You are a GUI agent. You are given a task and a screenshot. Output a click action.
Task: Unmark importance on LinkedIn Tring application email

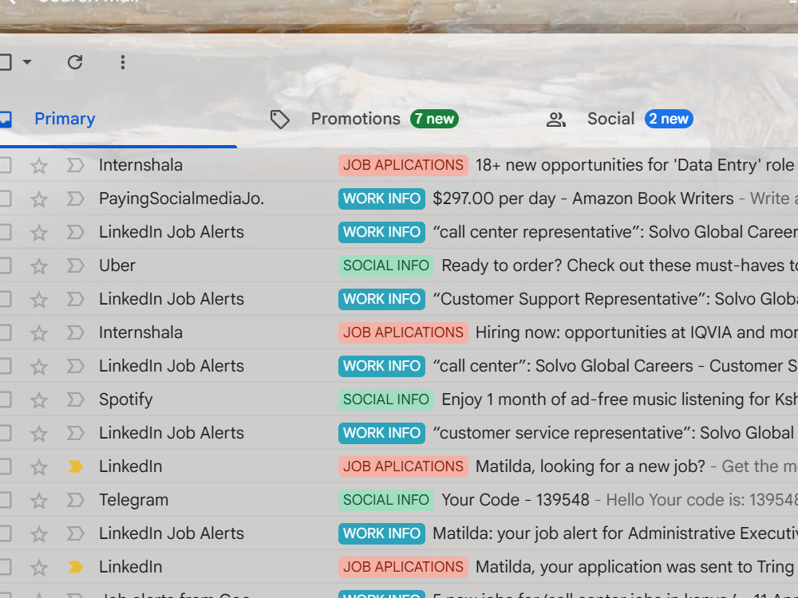point(75,567)
